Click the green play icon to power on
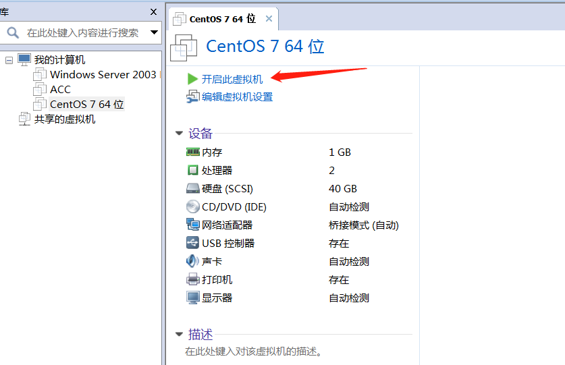The width and height of the screenshot is (565, 365). click(192, 79)
